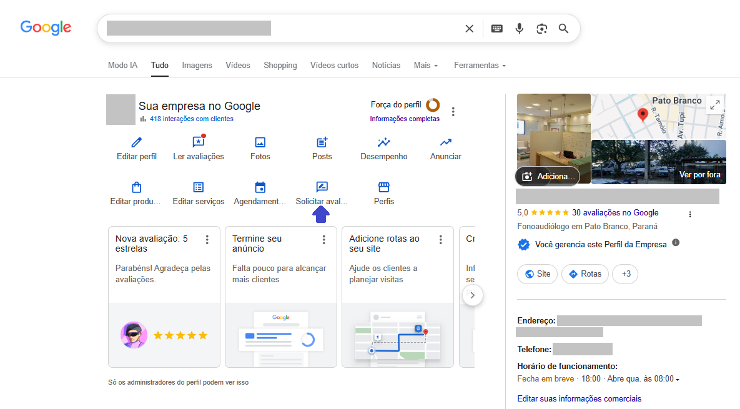
Task: Click the 'Fonoaudiólogo em Pato Branco, Paraná' text
Action: tap(587, 227)
